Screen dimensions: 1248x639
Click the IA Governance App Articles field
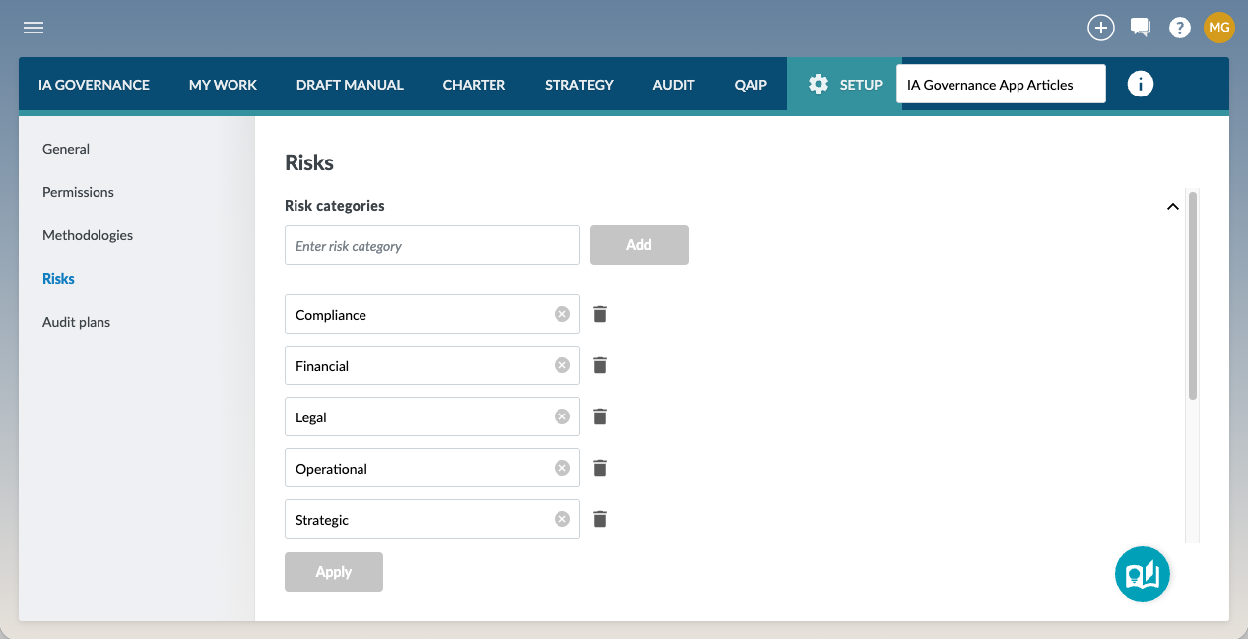[x=1001, y=84]
